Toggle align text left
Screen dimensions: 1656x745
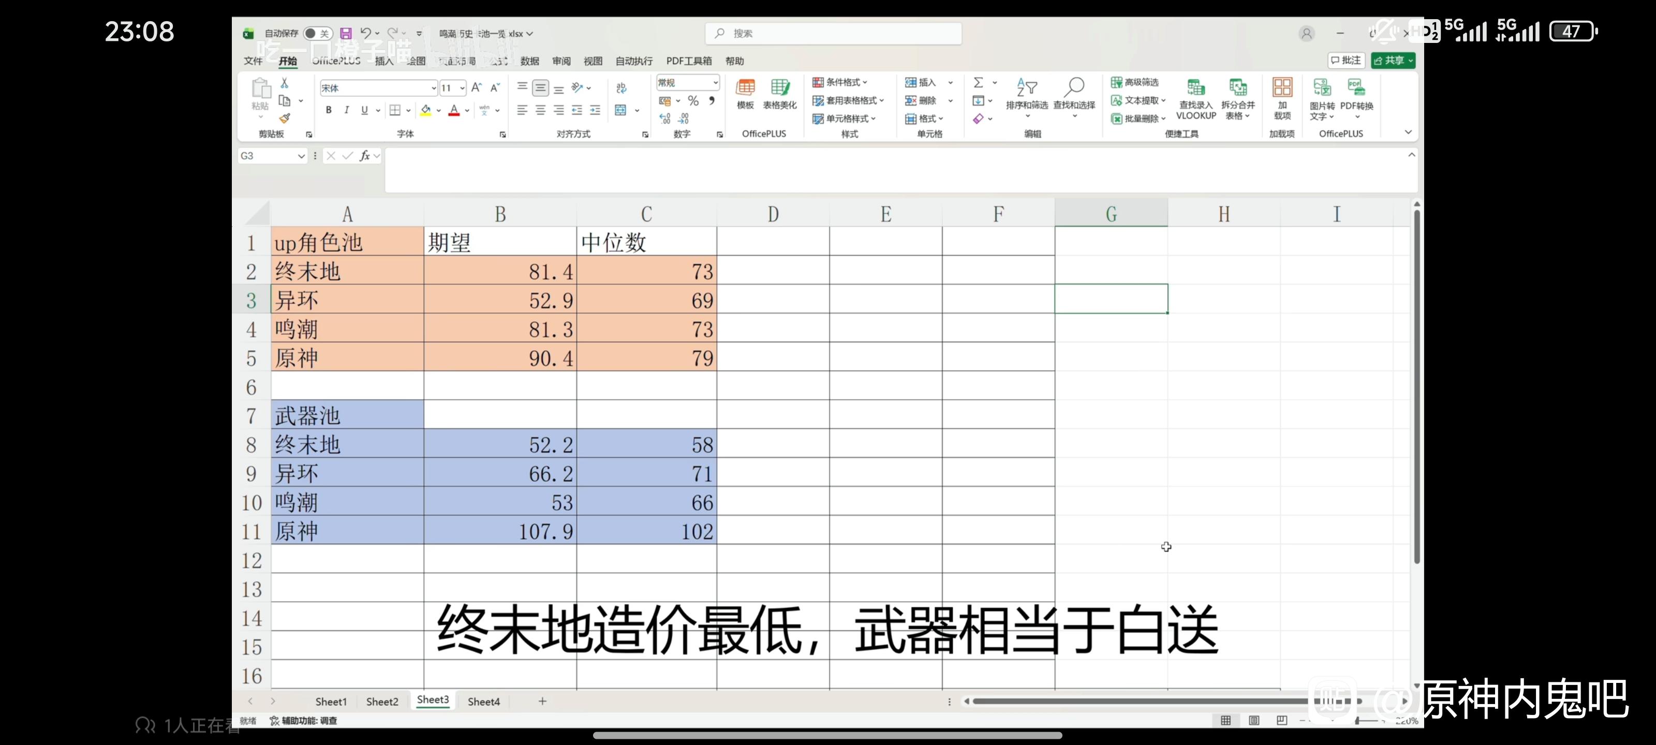pyautogui.click(x=522, y=111)
